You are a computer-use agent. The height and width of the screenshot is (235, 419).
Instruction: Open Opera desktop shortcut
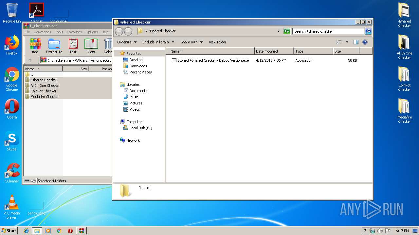(12, 109)
